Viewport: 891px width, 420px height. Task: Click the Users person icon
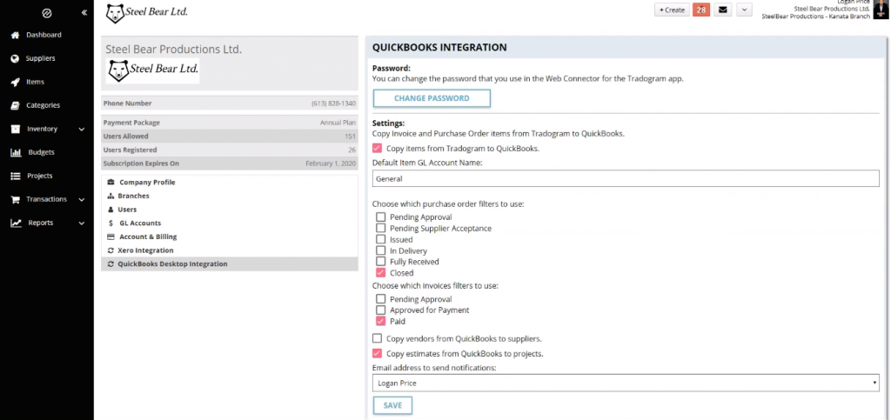pos(111,210)
